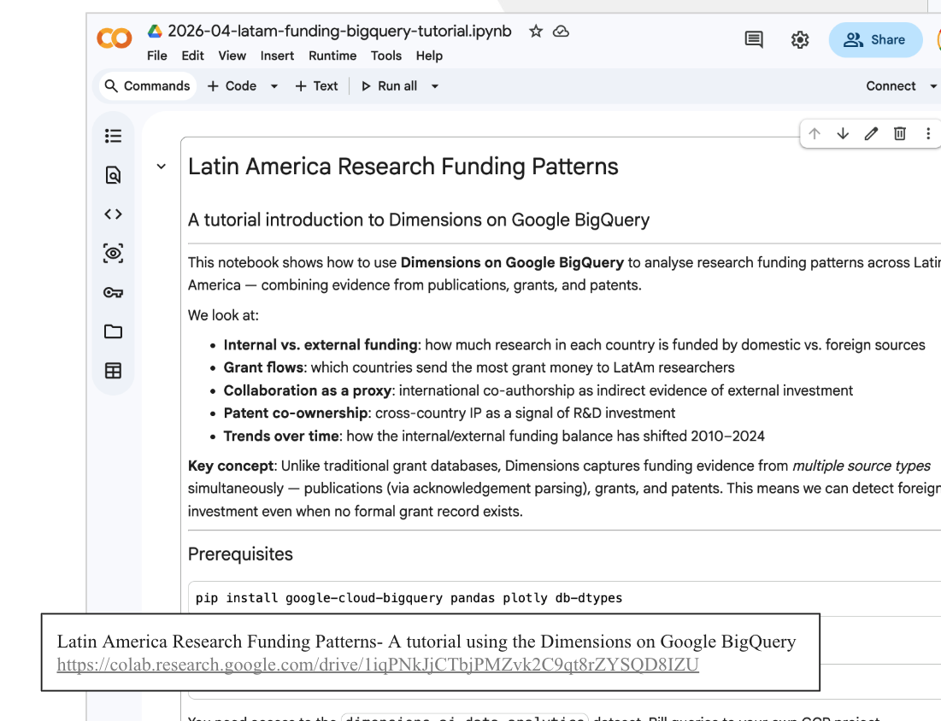Open the Data table sidebar icon

113,371
